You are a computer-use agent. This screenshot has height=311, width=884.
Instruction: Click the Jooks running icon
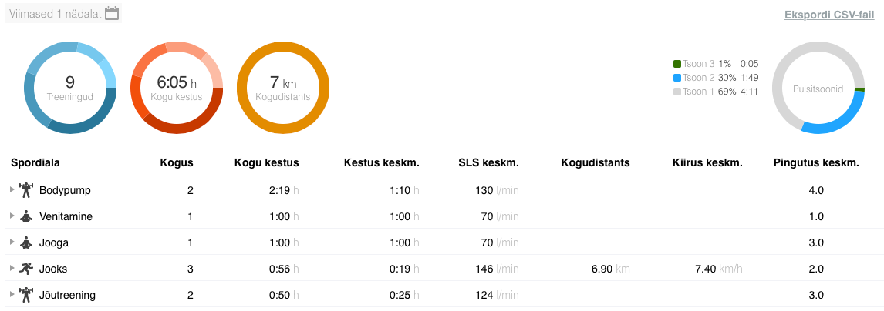[x=26, y=269]
